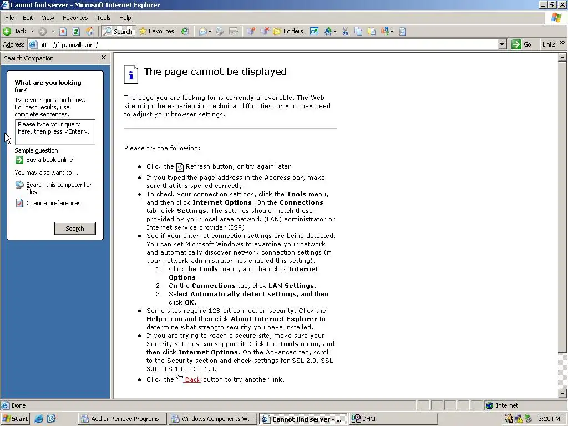
Task: Click the page scrollbar down arrow
Action: 562,394
